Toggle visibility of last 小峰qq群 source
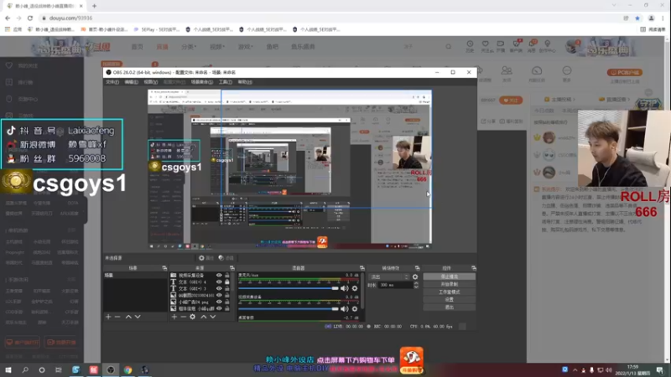Image resolution: width=671 pixels, height=377 pixels. click(219, 308)
